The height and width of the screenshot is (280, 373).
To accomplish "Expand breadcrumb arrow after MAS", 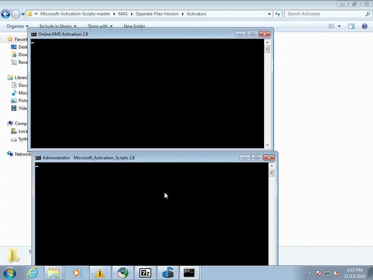I will point(132,14).
